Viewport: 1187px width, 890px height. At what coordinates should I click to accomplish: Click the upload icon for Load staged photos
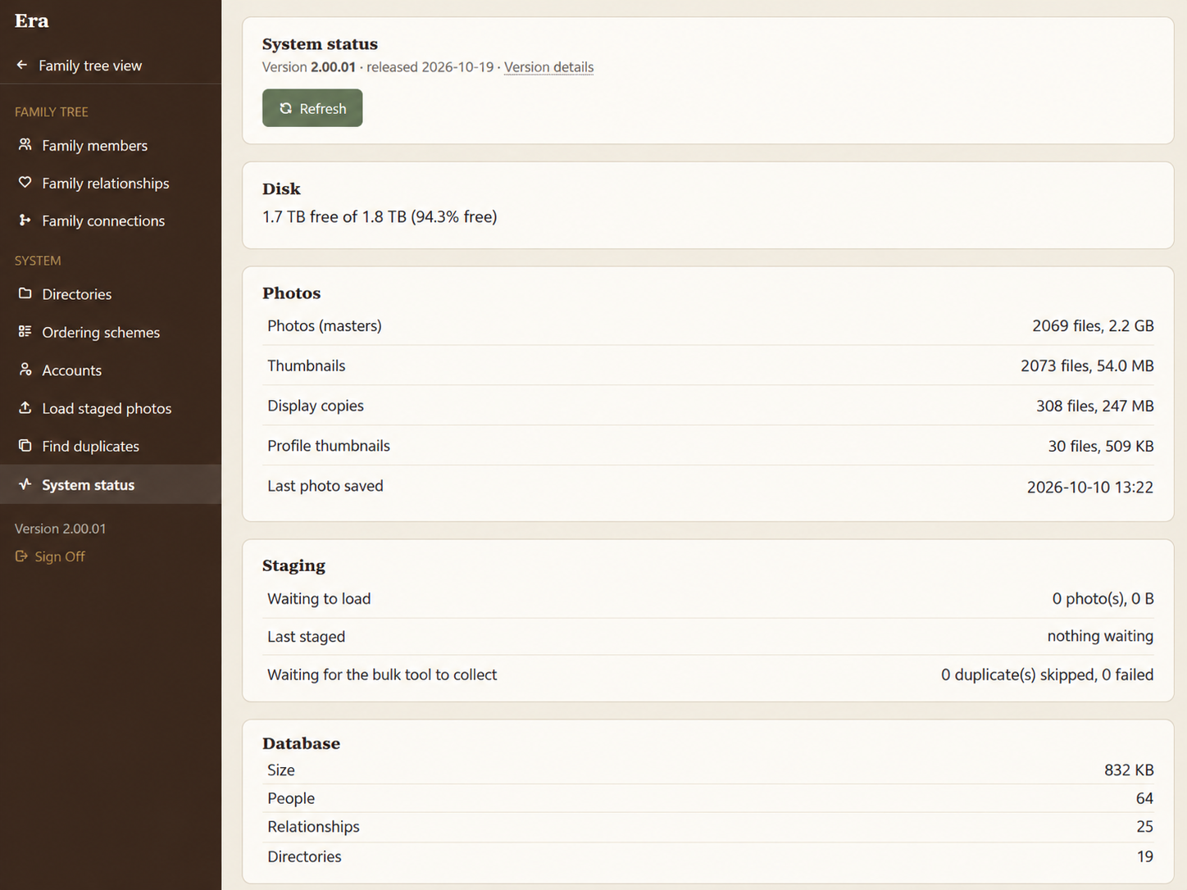click(x=25, y=407)
